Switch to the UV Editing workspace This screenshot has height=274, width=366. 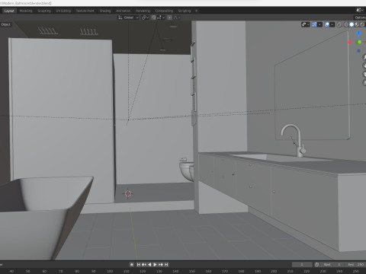point(63,11)
